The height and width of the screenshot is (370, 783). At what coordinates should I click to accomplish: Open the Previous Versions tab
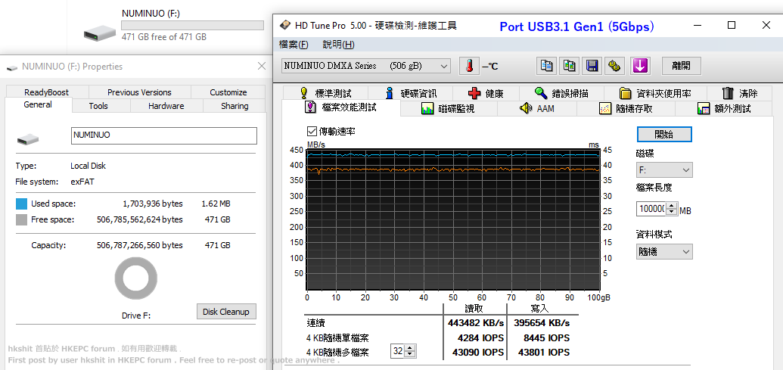139,92
